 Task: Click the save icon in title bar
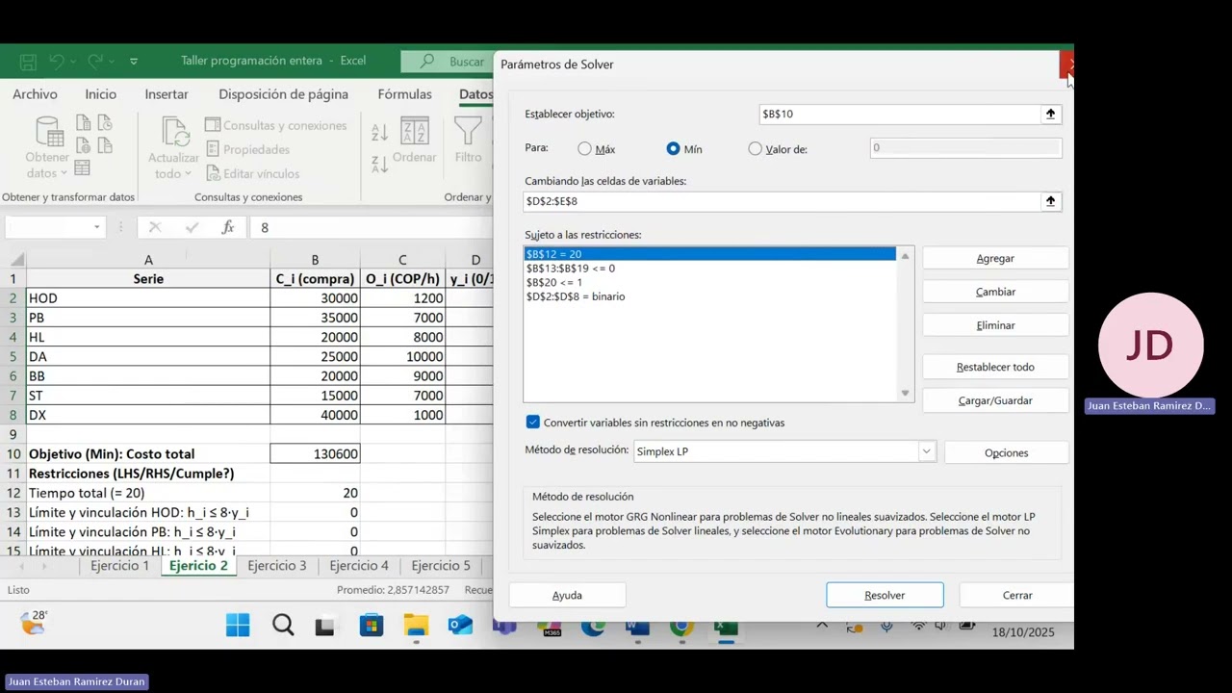28,62
